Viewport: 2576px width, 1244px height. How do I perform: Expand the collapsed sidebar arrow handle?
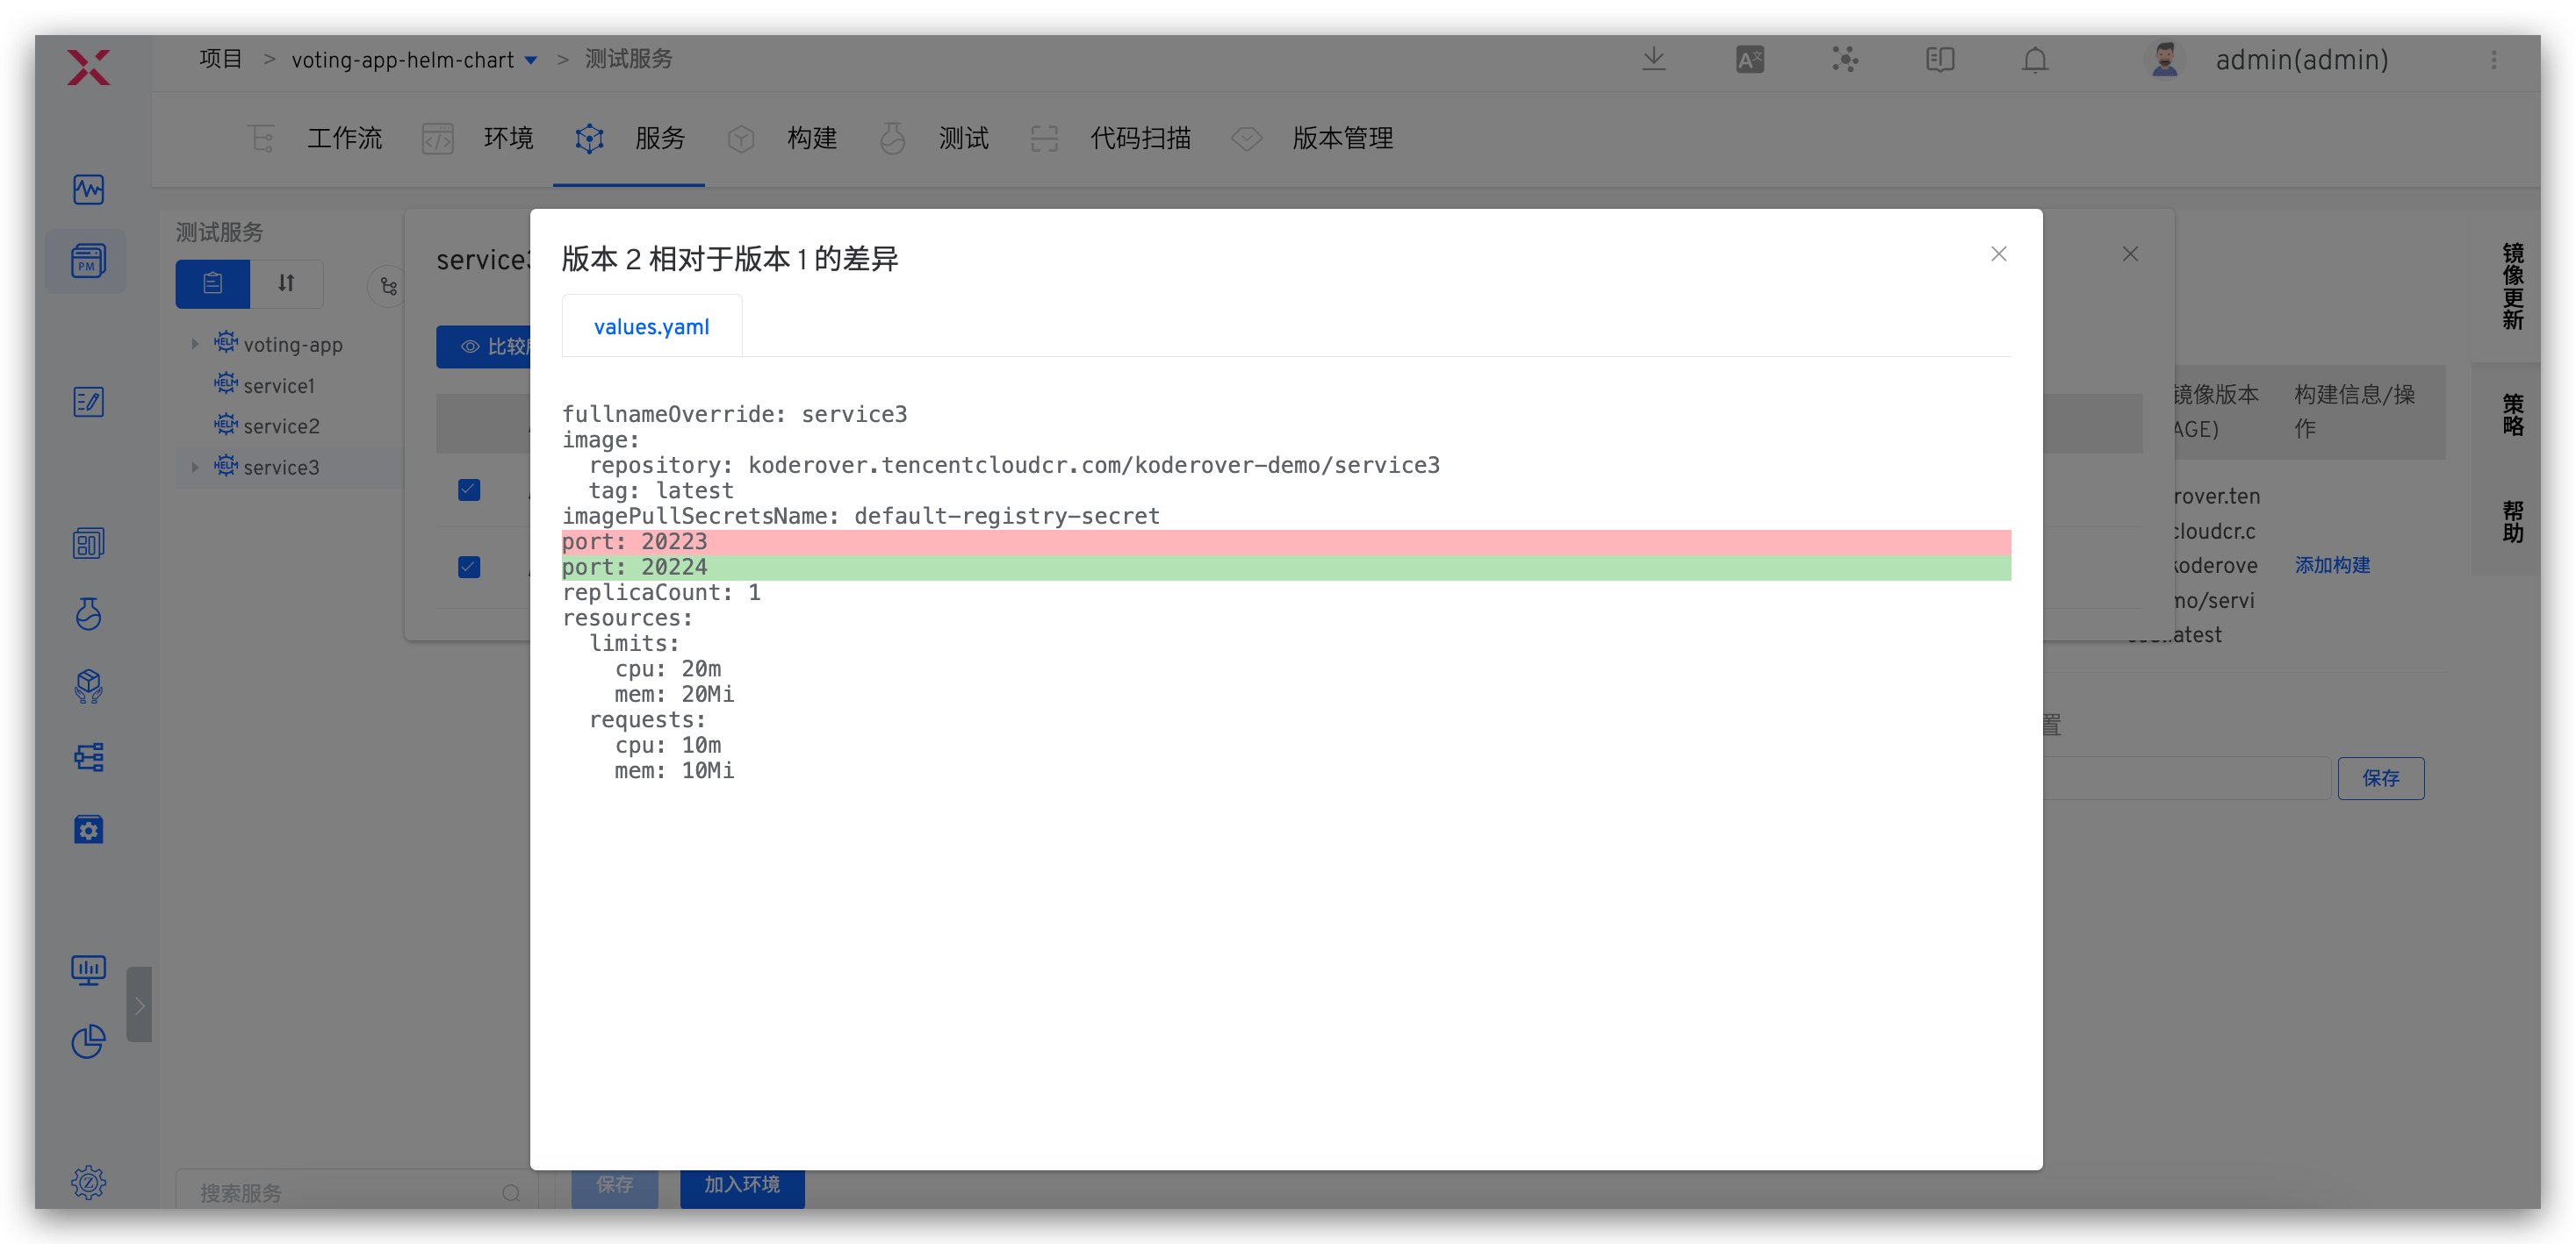click(139, 1004)
